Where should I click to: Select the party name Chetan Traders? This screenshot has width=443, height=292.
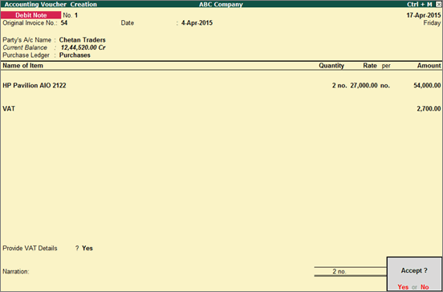82,40
